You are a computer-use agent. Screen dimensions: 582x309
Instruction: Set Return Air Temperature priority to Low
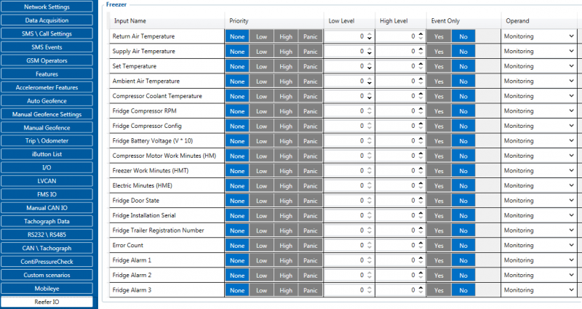click(x=261, y=36)
